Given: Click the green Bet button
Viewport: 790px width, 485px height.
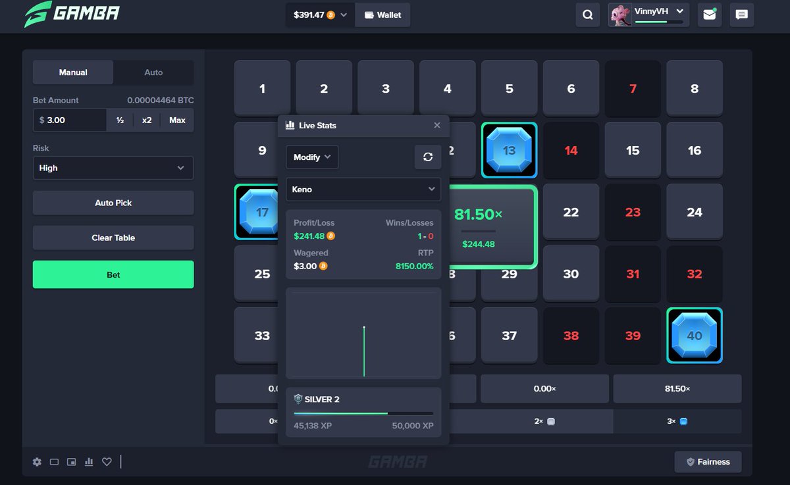Looking at the screenshot, I should 113,274.
